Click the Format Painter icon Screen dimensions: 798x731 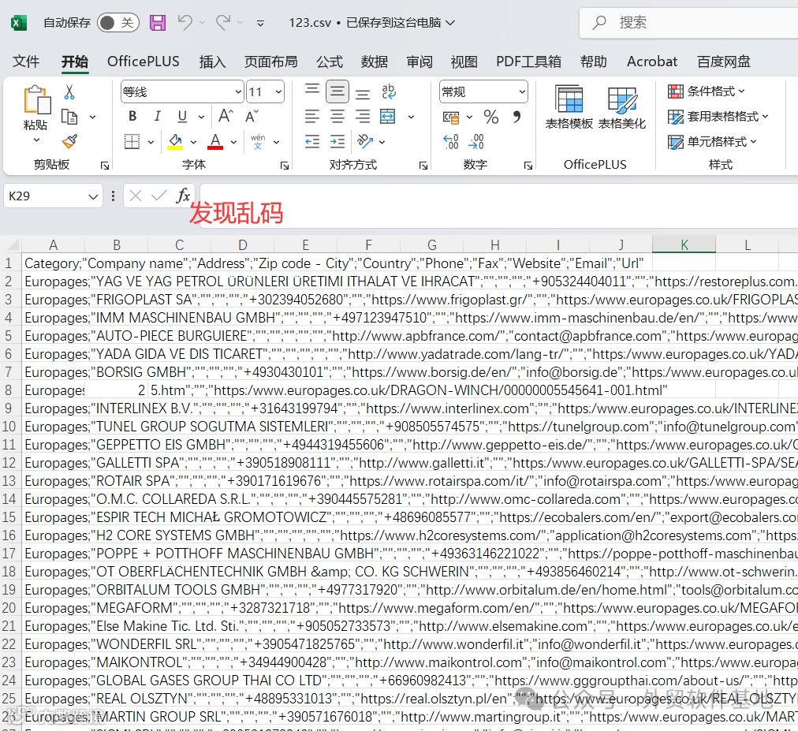coord(69,142)
